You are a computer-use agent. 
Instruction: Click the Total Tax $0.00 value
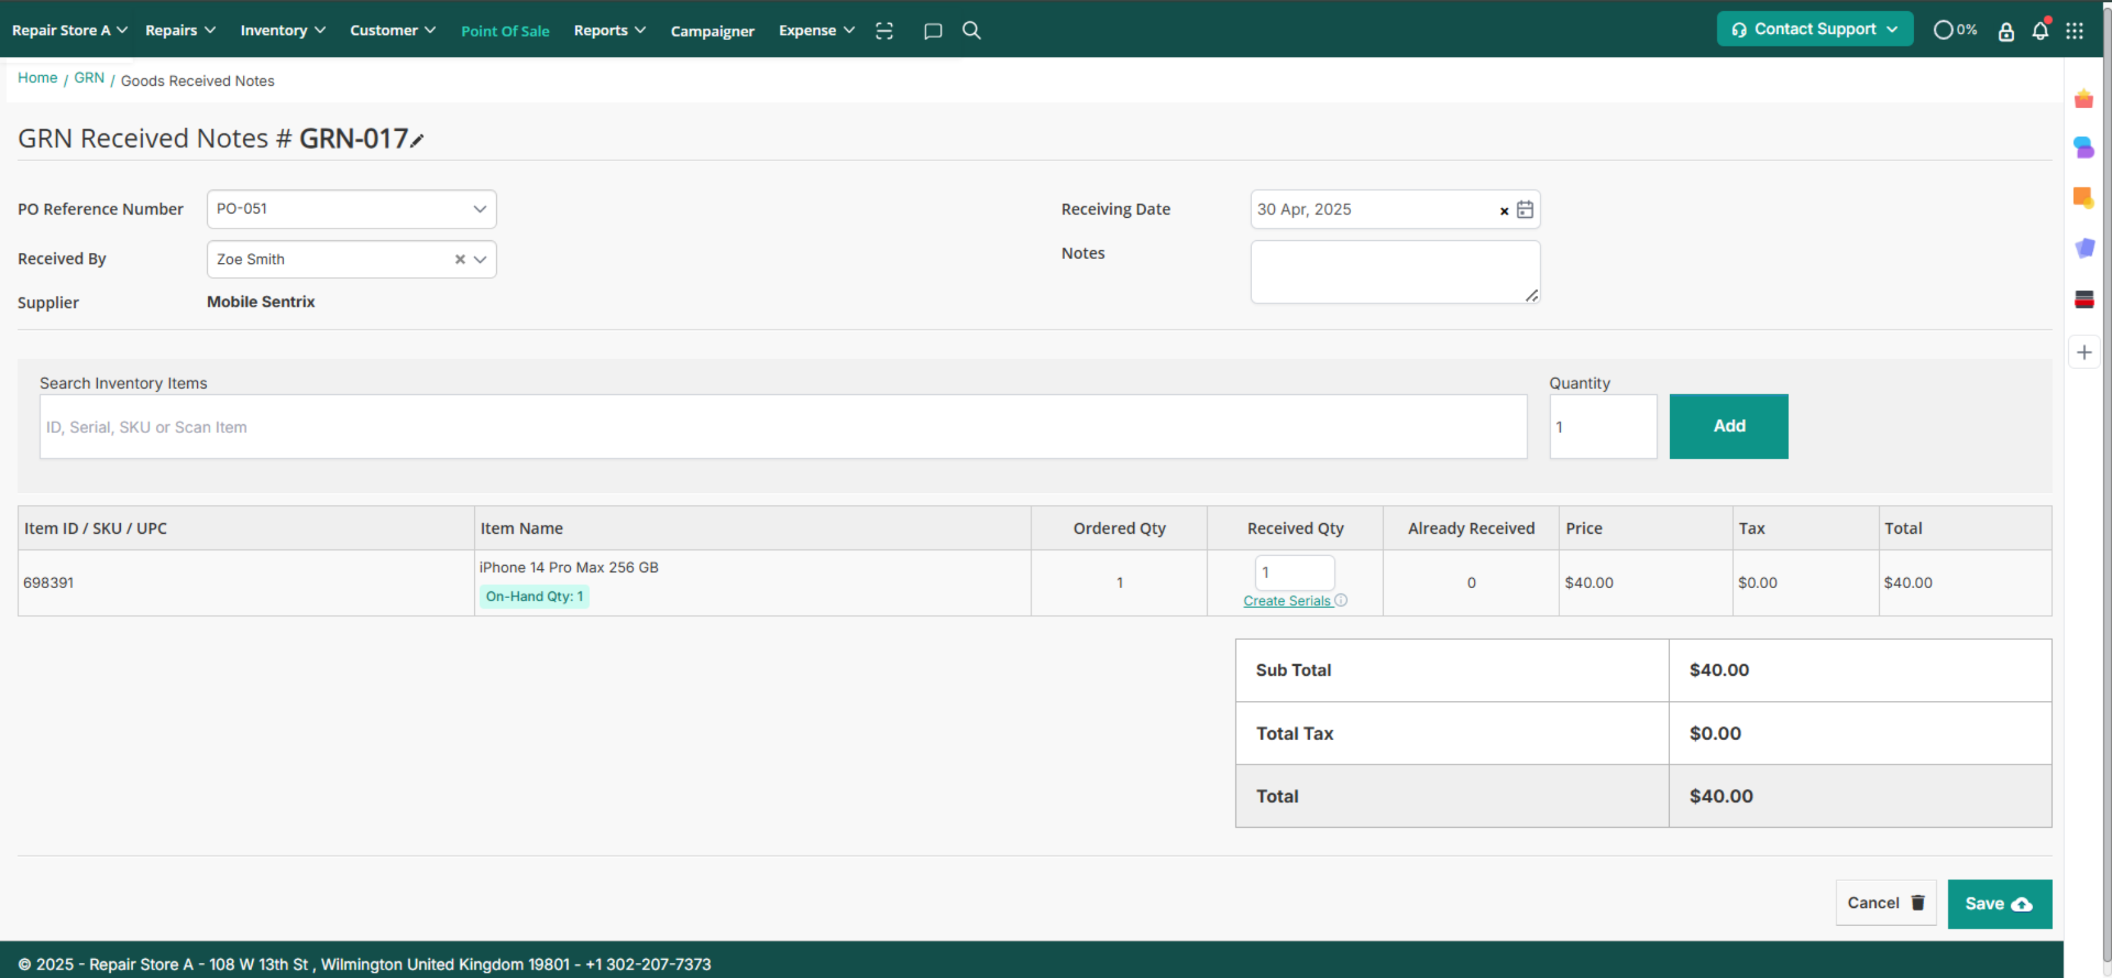[x=1715, y=733]
